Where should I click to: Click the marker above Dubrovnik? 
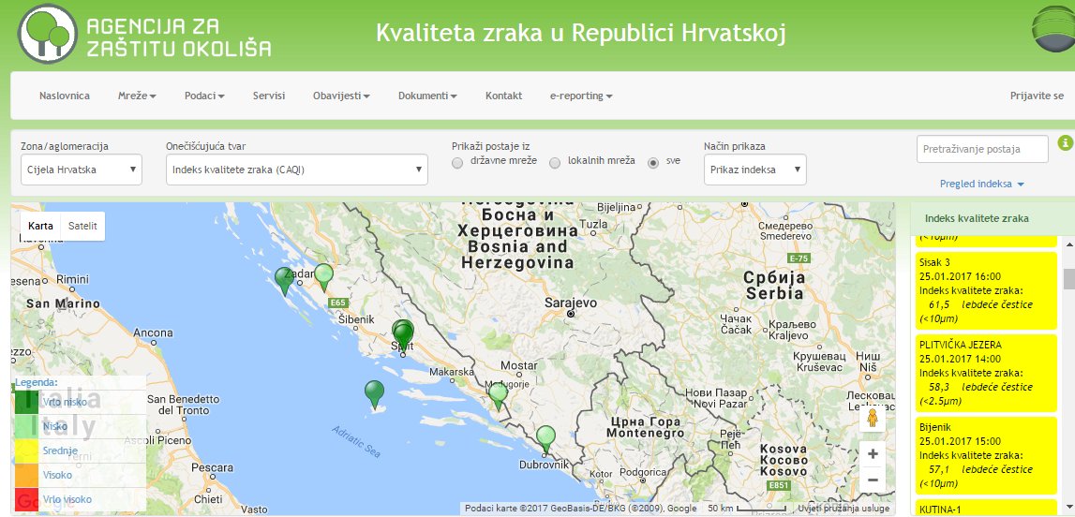(545, 439)
